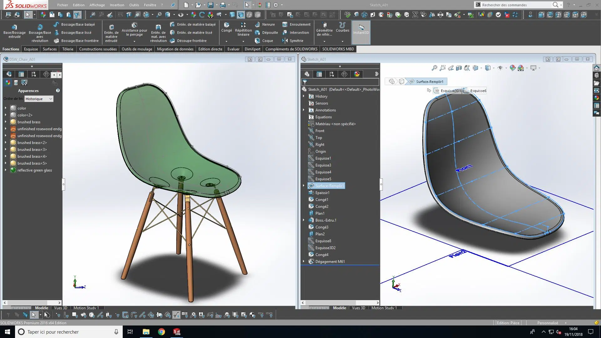Viewport: 601px width, 338px height.
Task: Click the Courbes tool icon
Action: 342,25
